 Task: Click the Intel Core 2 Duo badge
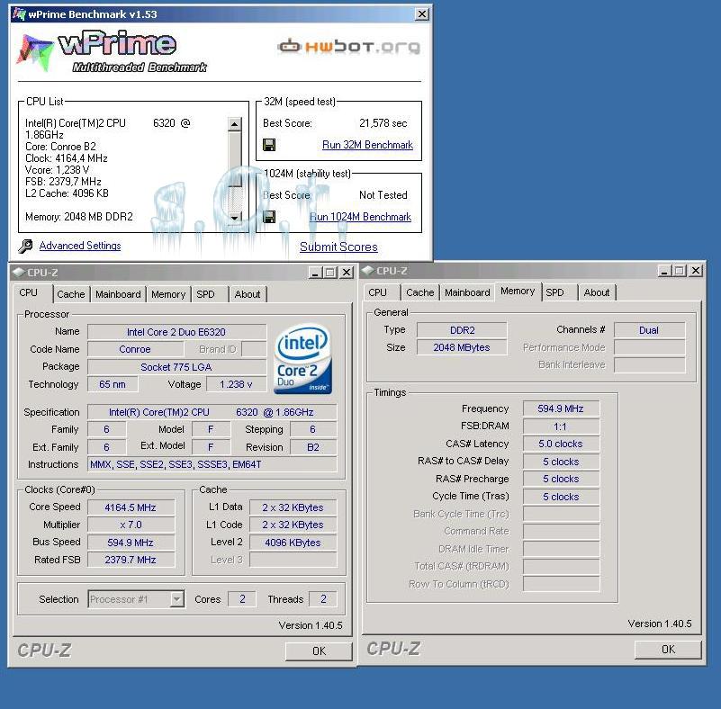point(302,359)
